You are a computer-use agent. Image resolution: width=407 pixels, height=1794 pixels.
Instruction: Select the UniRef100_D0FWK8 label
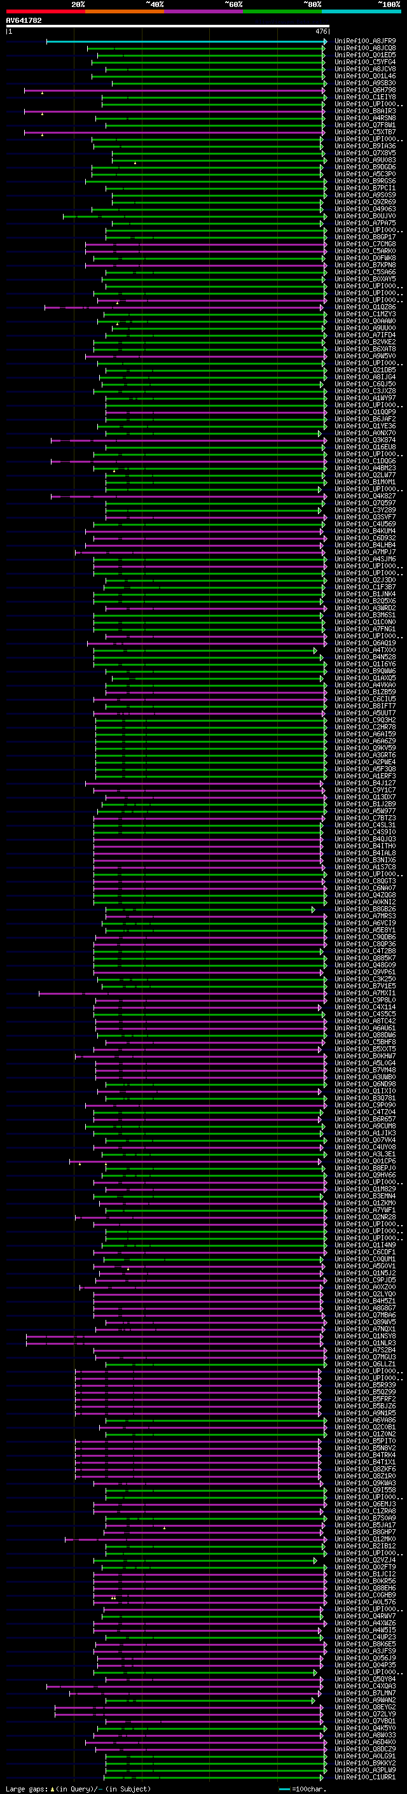point(365,258)
